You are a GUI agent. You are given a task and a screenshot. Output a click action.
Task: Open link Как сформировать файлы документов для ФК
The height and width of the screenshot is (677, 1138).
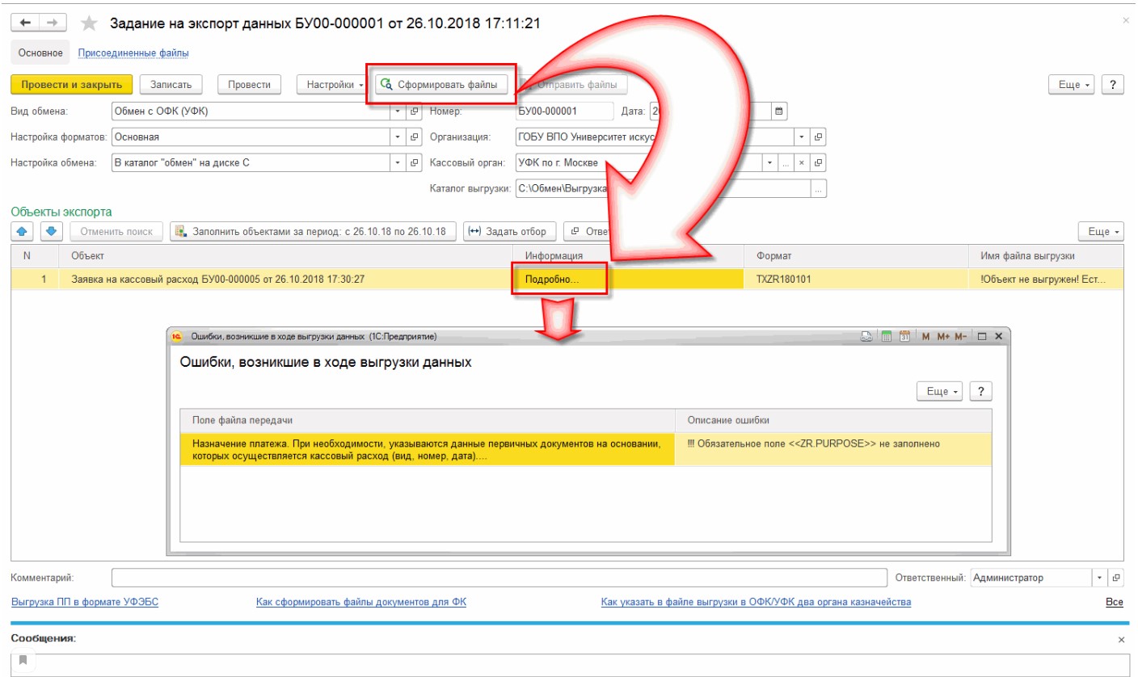[x=361, y=602]
